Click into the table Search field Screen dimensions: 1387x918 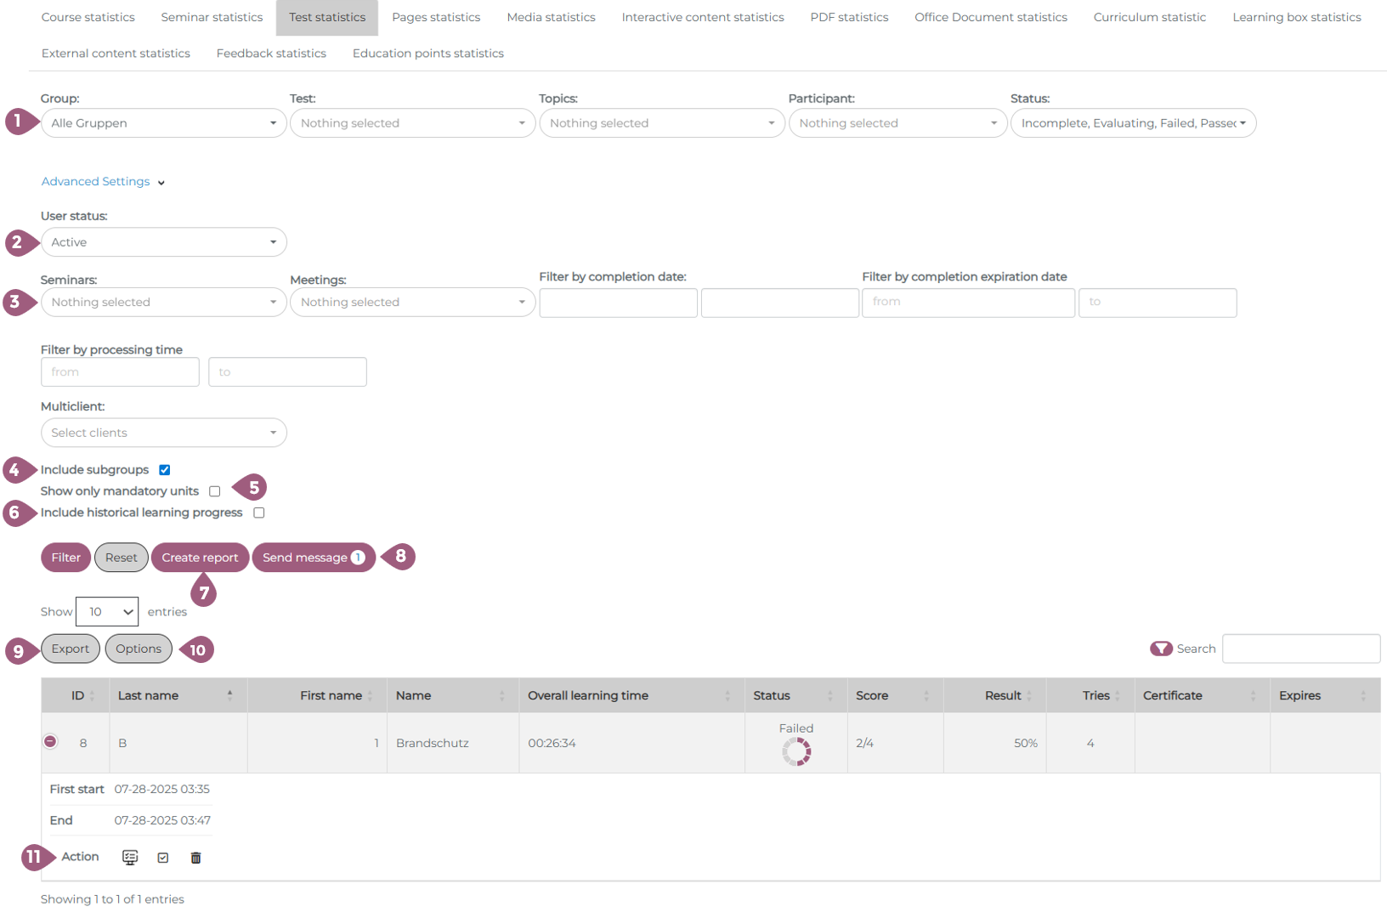click(1300, 649)
